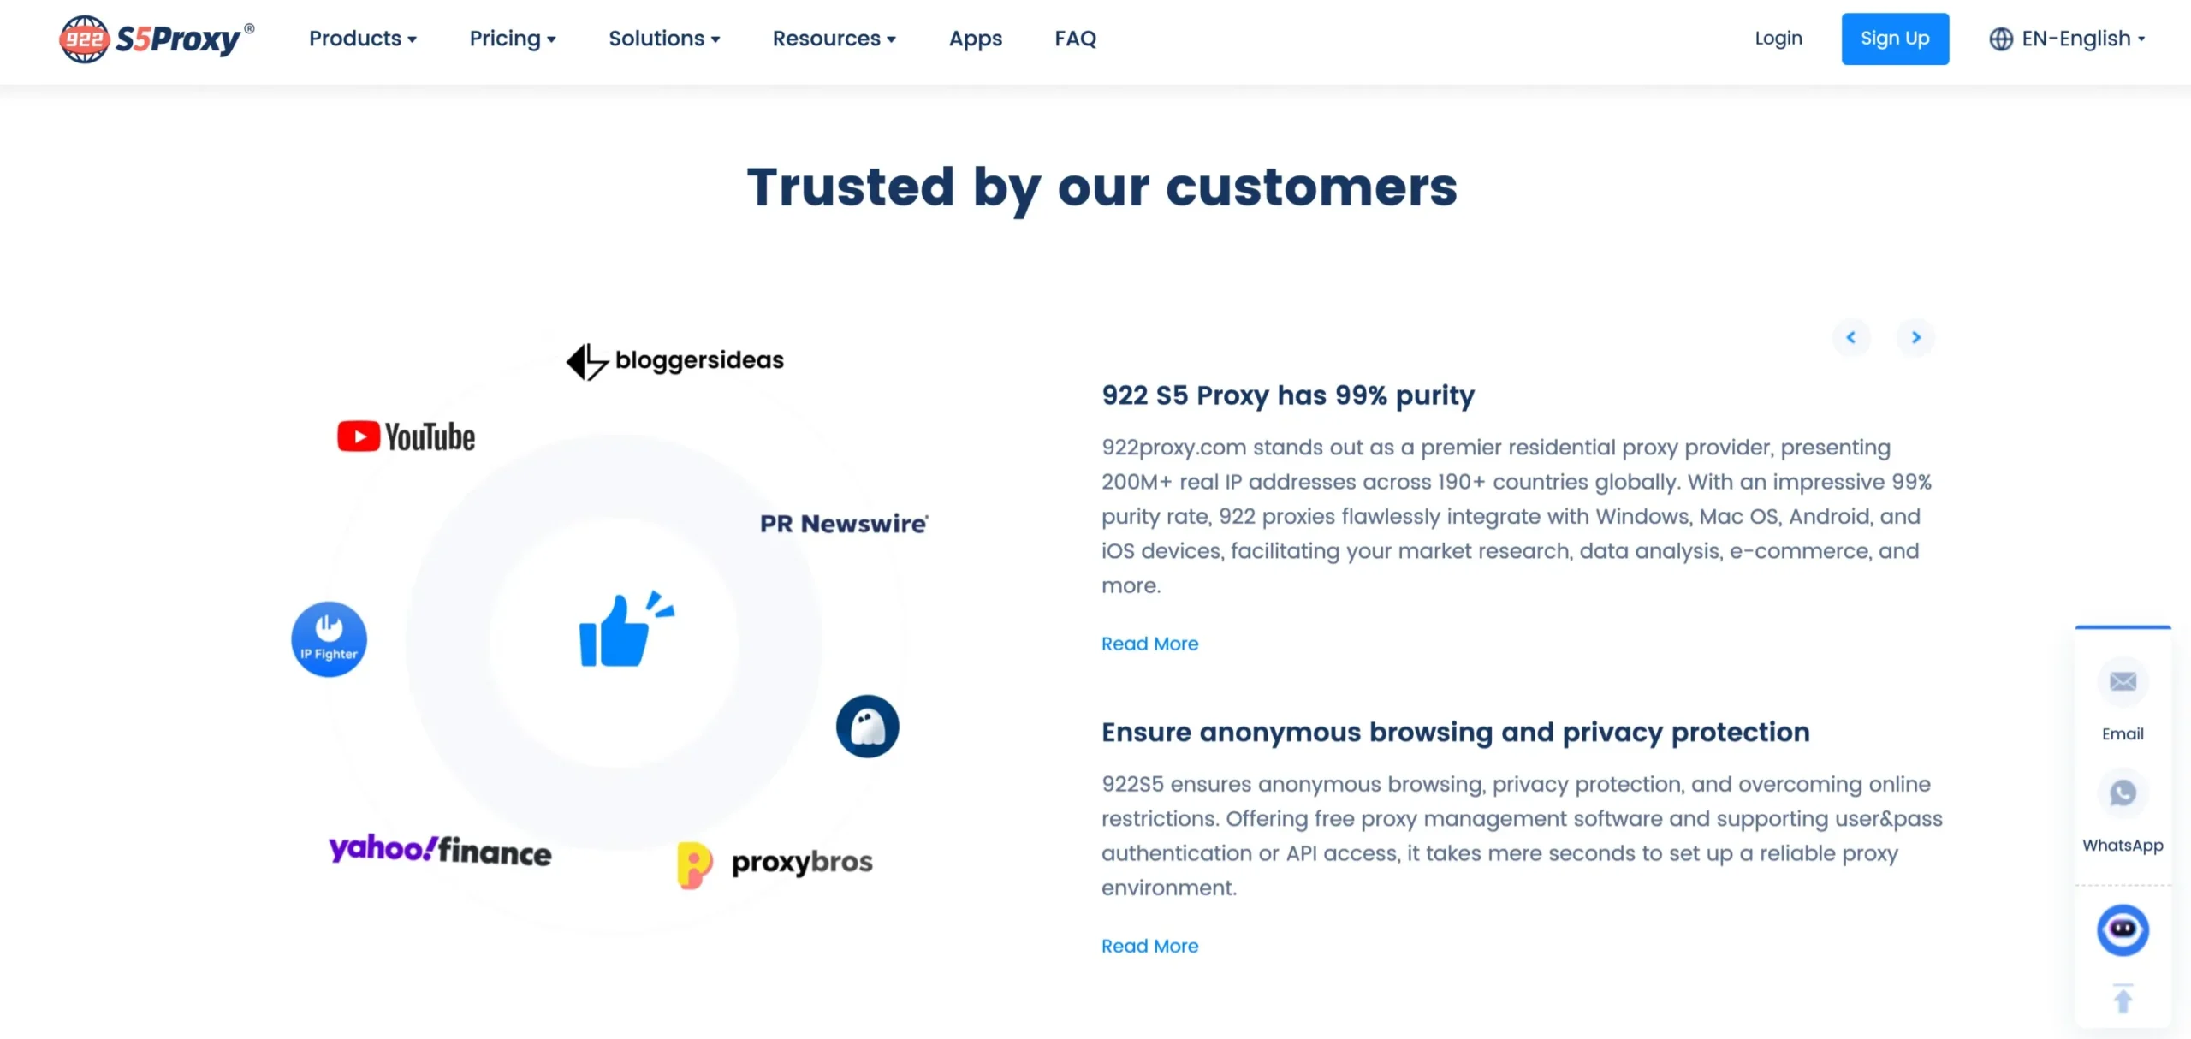This screenshot has width=2191, height=1039.
Task: Expand the Products dropdown menu
Action: [362, 39]
